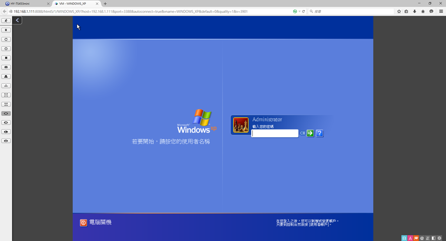Select the fourth eye quality option
Screen dimensions: 446x241
(6, 141)
